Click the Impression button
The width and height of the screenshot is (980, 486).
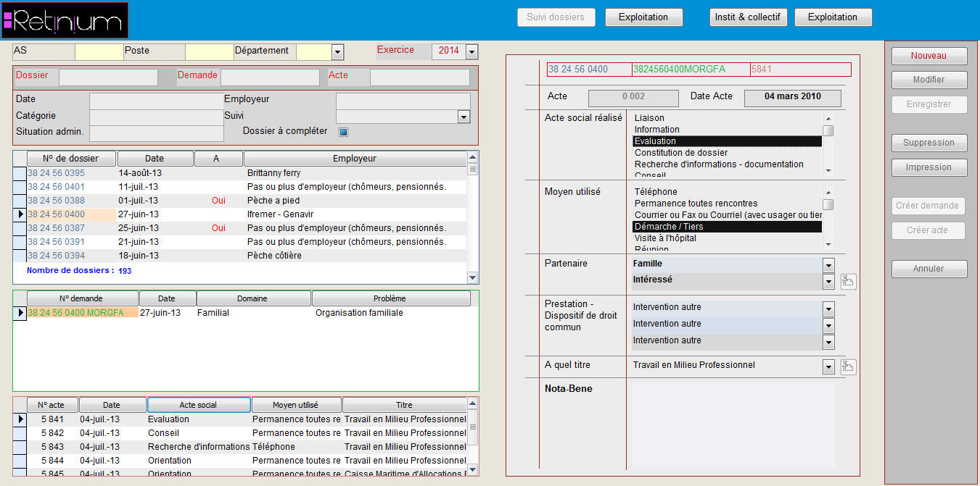[x=929, y=167]
